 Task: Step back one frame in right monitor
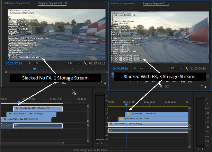click(x=153, y=82)
